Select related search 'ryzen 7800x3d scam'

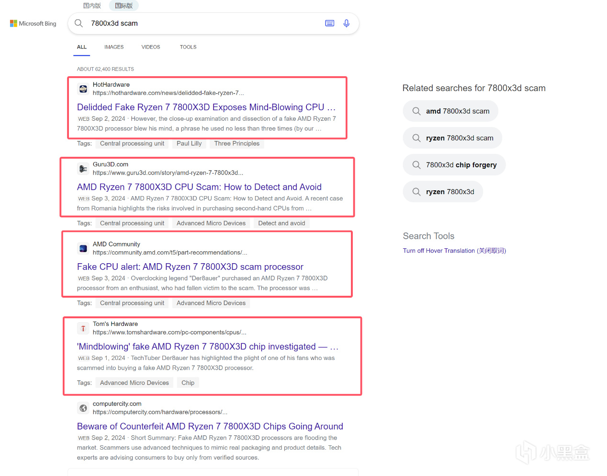[452, 138]
